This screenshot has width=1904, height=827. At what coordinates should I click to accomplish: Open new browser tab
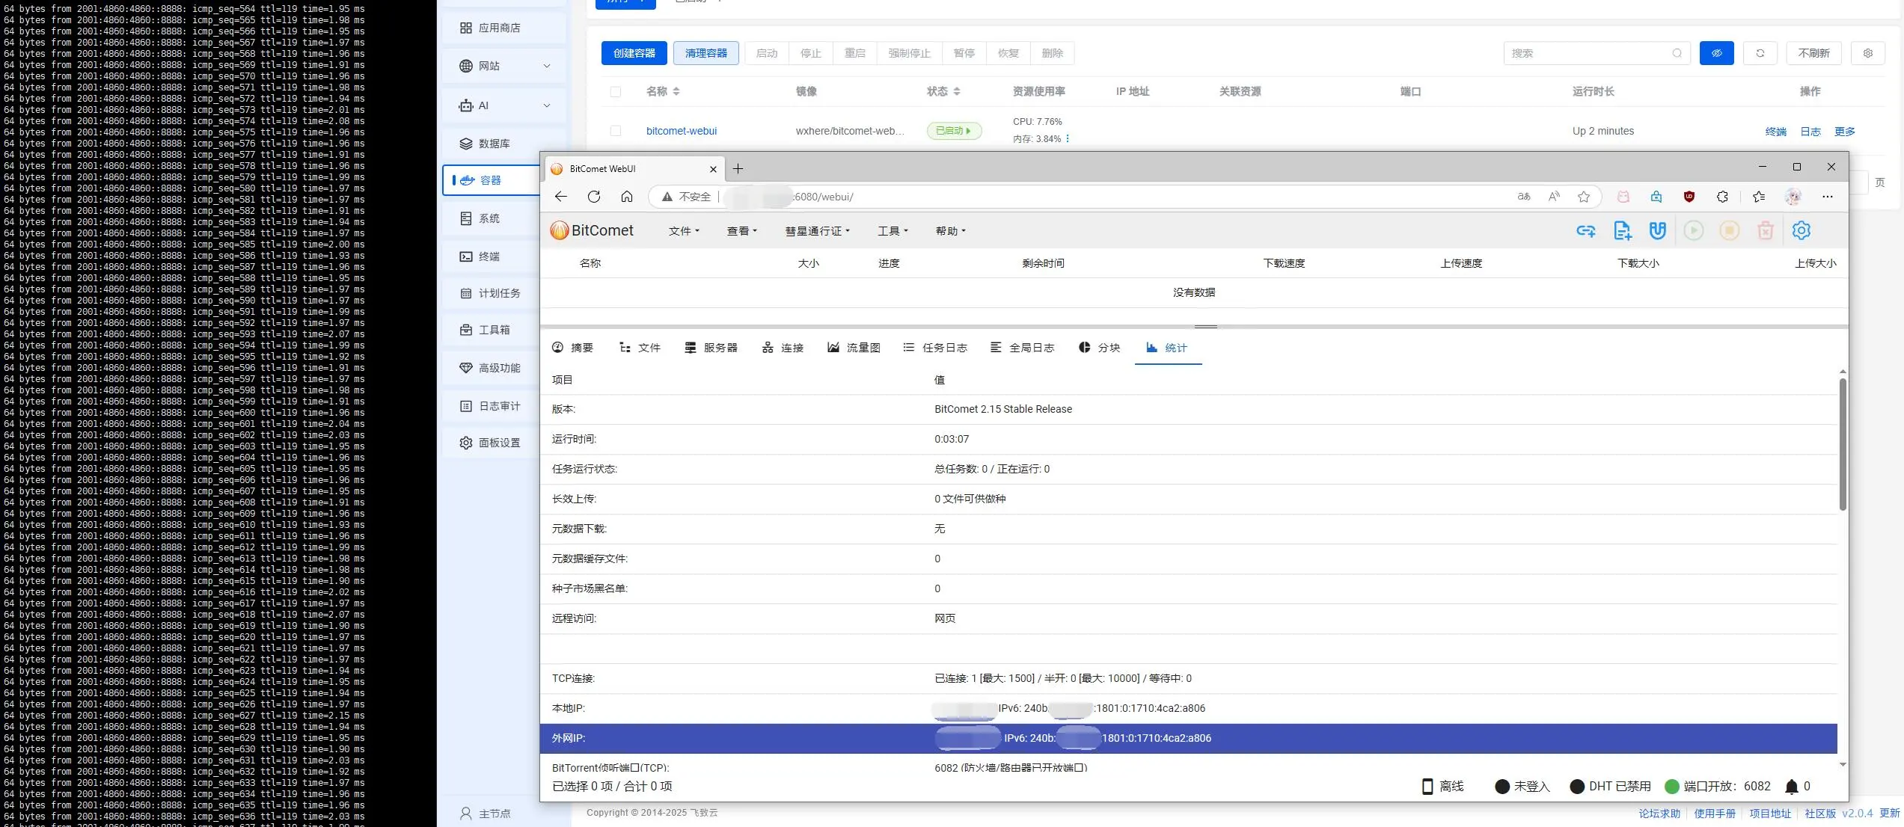tap(738, 169)
